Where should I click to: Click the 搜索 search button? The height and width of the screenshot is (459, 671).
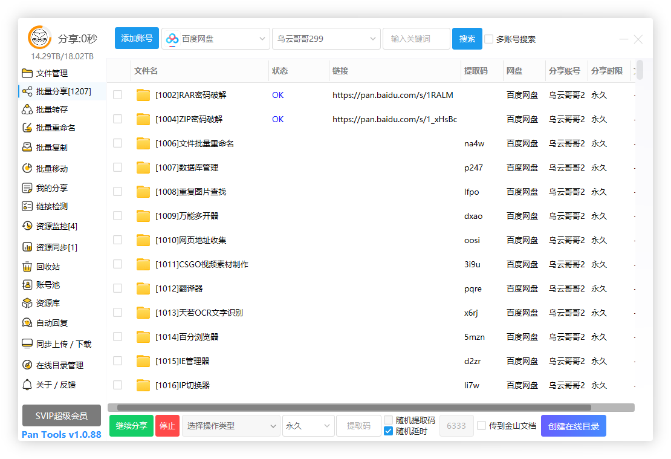[x=467, y=39]
